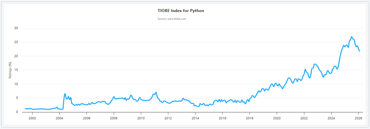Viewport: 370px width, 129px height.
Task: Click the y-axis value "15"
Action: 16,70
